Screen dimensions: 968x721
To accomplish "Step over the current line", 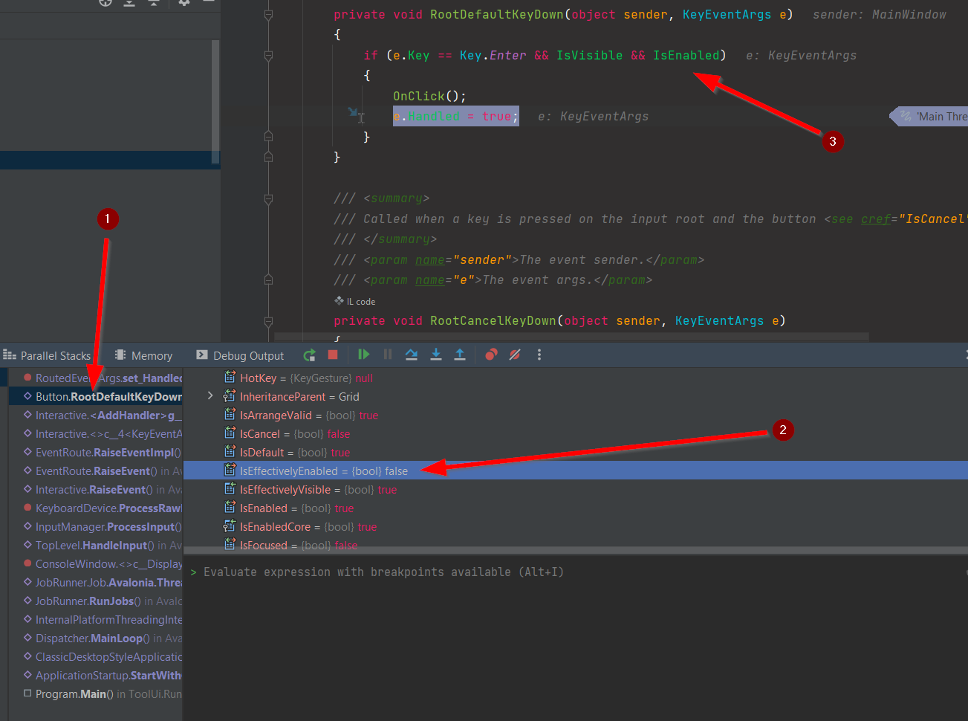I will [412, 355].
